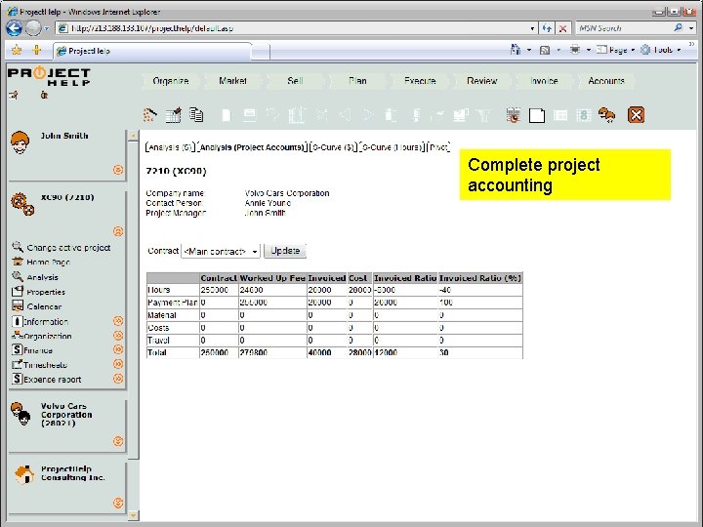This screenshot has width=703, height=527.
Task: Click the orange close X toolbar icon
Action: (x=636, y=115)
